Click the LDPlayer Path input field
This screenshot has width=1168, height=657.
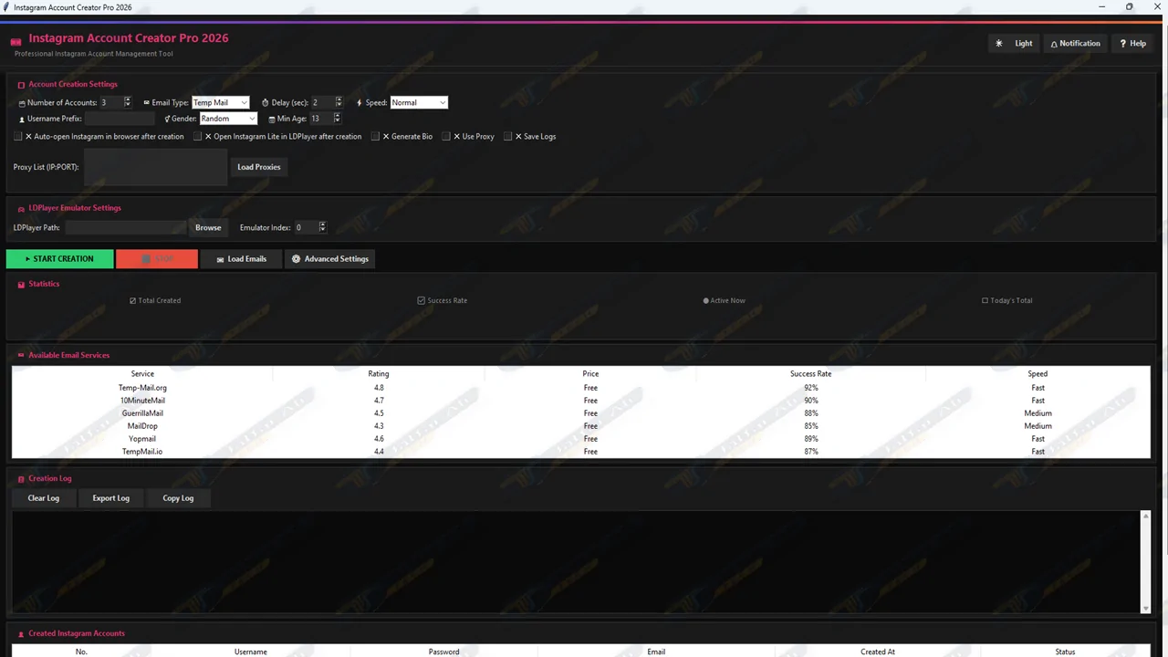(x=126, y=227)
